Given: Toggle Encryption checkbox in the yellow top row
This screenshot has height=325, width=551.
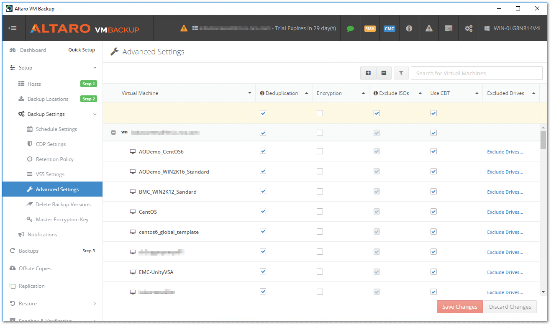Looking at the screenshot, I should [320, 113].
